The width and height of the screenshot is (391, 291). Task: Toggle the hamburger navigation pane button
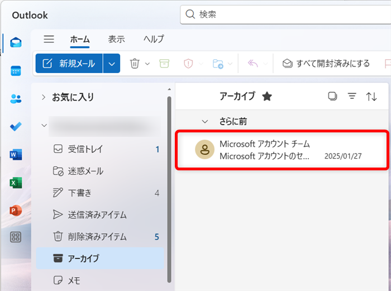(x=49, y=39)
